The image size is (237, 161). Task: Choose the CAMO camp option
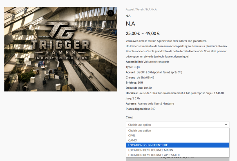point(178,140)
